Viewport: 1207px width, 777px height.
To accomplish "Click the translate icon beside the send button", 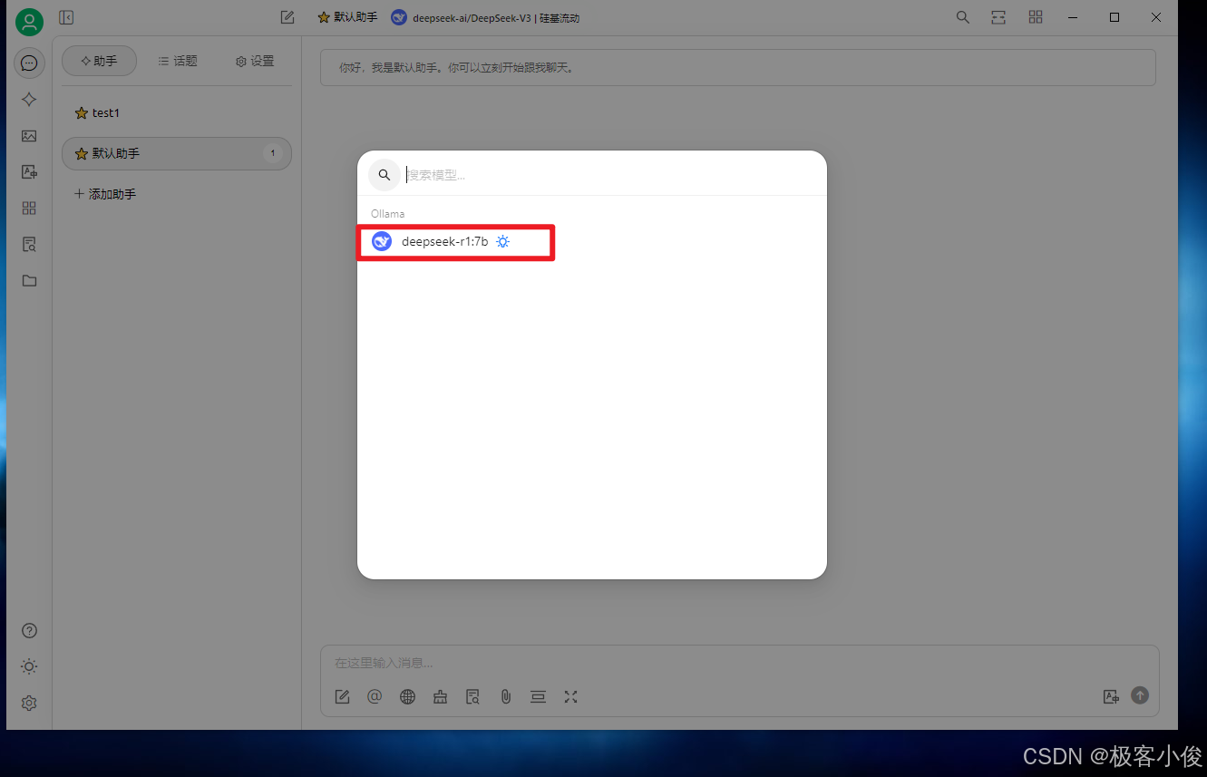I will click(x=1111, y=696).
